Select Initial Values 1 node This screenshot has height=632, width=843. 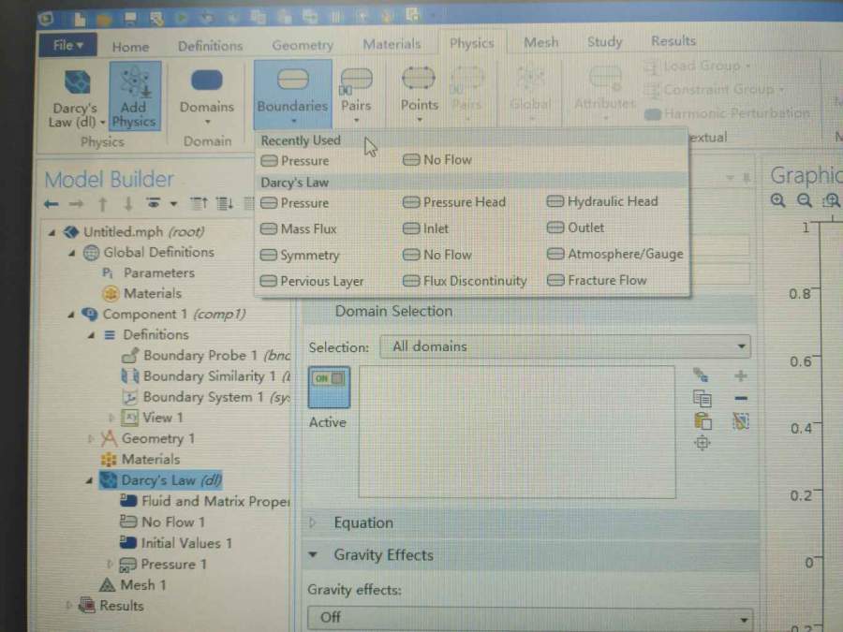pos(176,543)
